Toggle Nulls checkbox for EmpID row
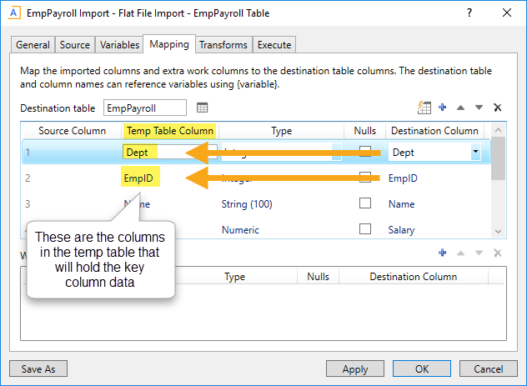The width and height of the screenshot is (527, 386). [x=365, y=178]
